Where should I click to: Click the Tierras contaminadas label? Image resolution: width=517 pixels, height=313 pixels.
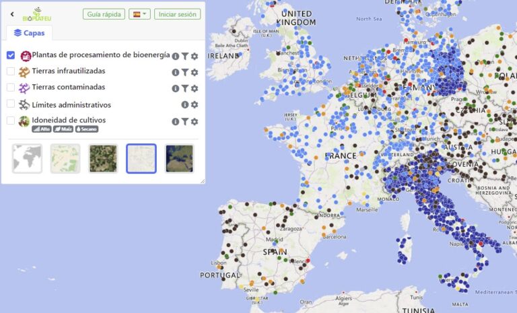(69, 87)
